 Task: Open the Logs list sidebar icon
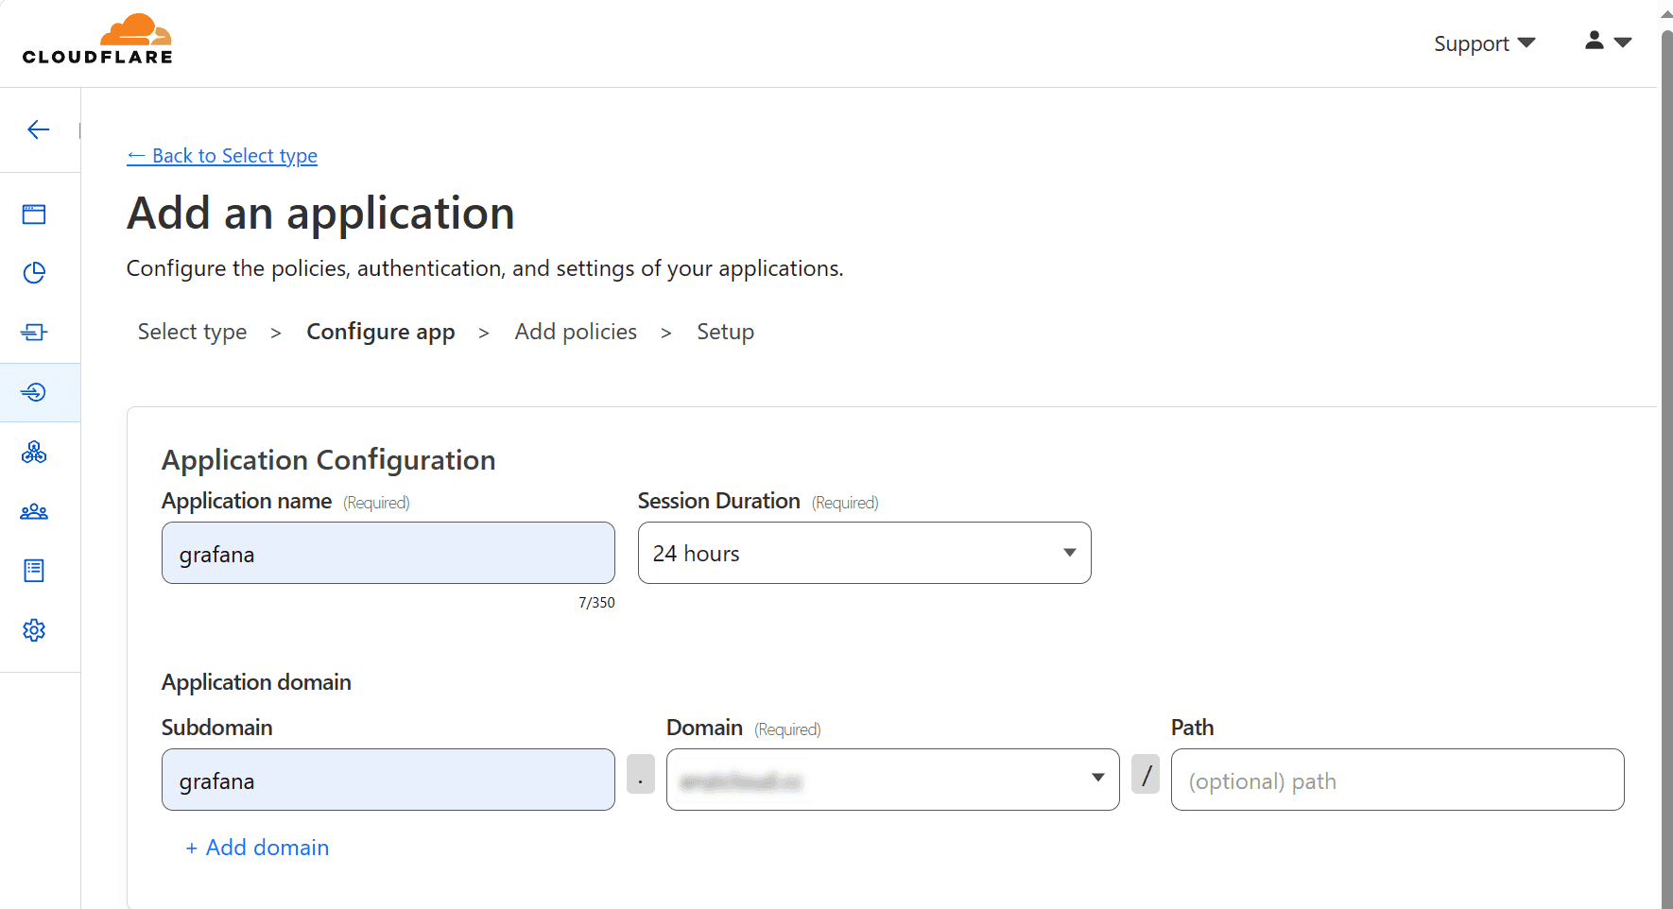click(x=34, y=571)
